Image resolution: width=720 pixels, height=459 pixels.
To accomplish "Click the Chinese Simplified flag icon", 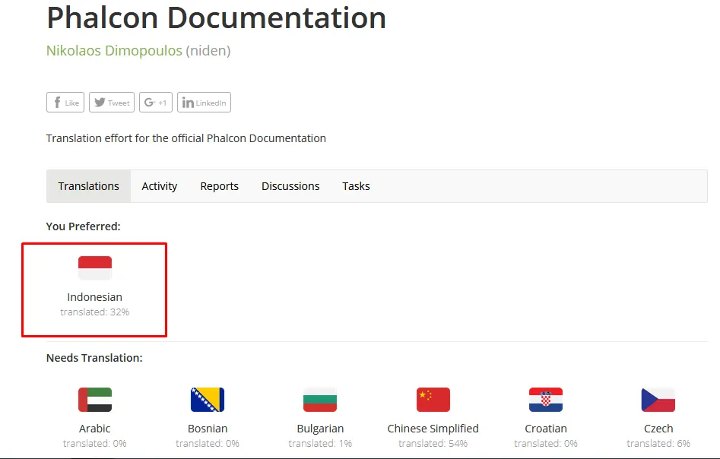I will 433,400.
